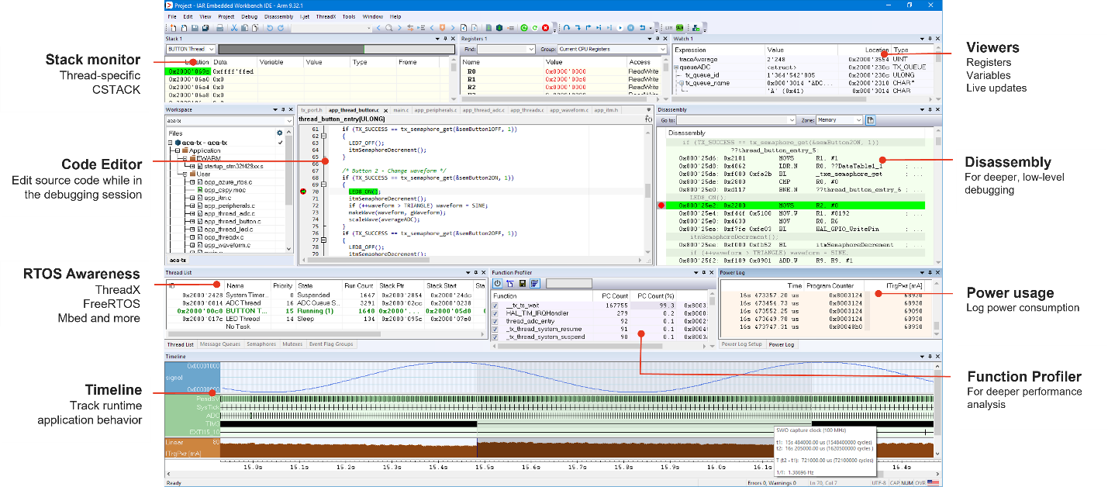Click the Run Count column header
The width and height of the screenshot is (1108, 487).
360,285
